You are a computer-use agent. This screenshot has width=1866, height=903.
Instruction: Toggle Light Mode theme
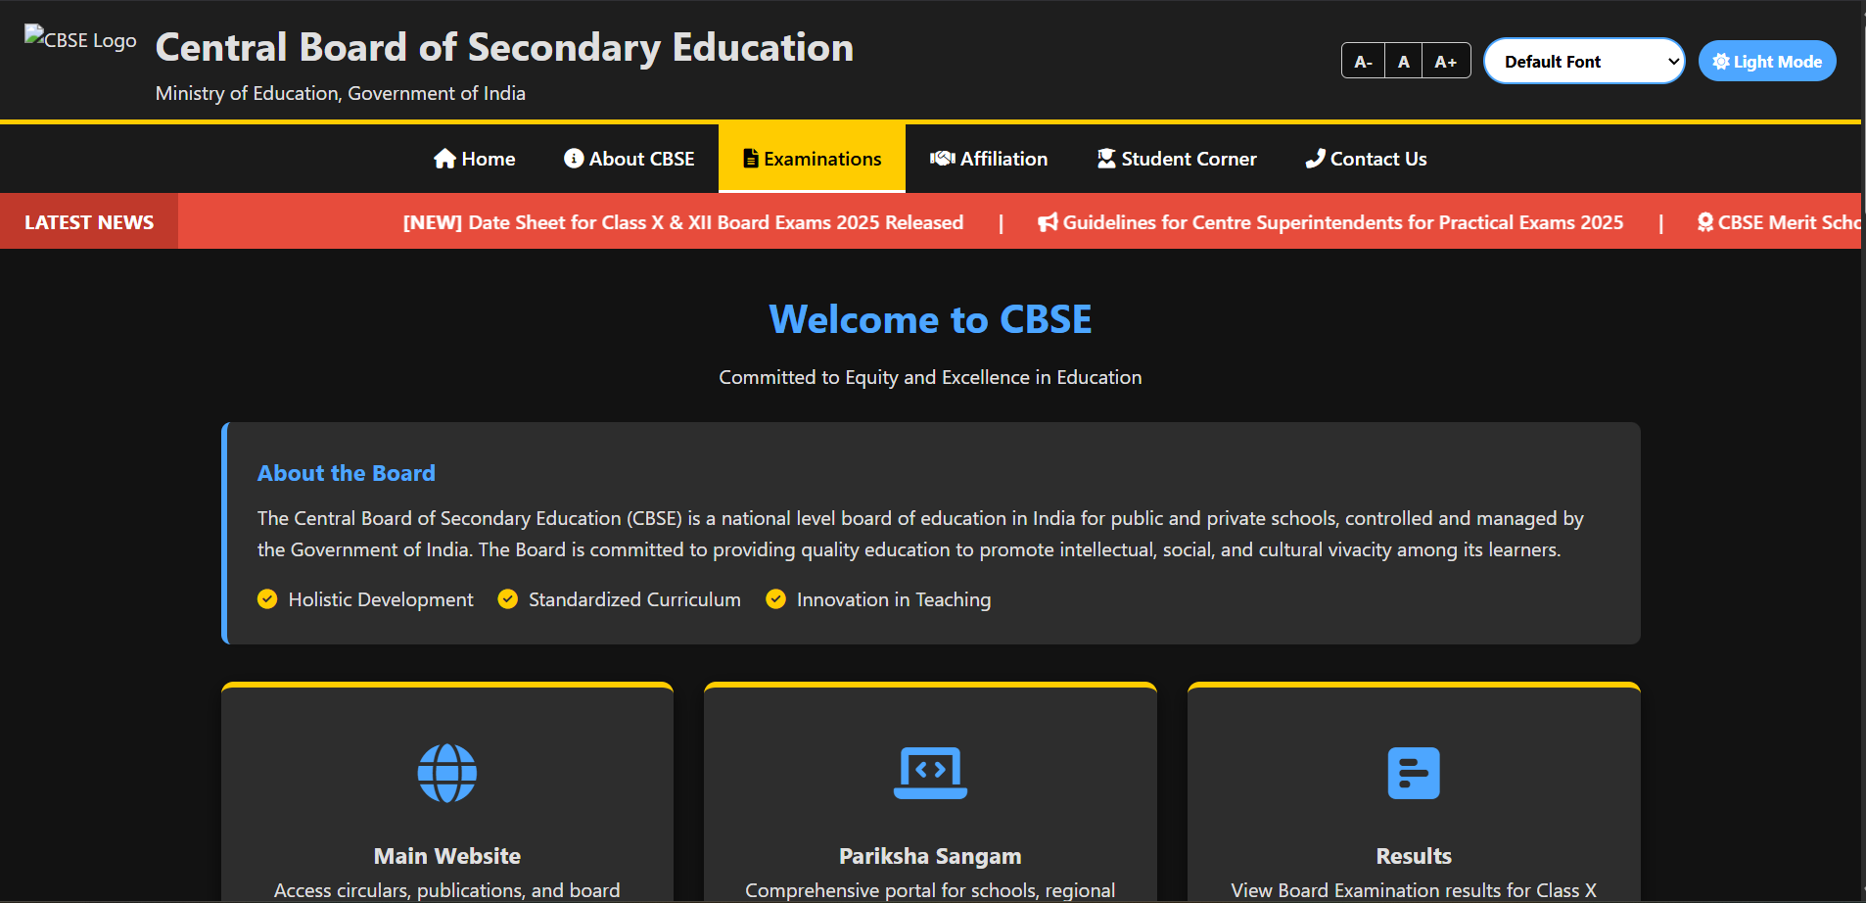click(x=1767, y=61)
